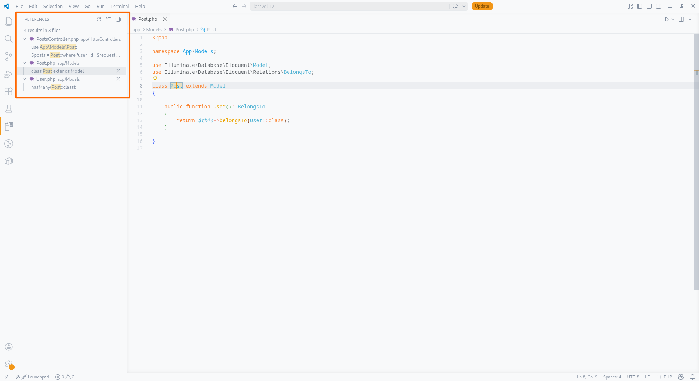Screen dimensions: 699x381
Task: Click the 'app' breadcrumb segment
Action: [x=136, y=29]
